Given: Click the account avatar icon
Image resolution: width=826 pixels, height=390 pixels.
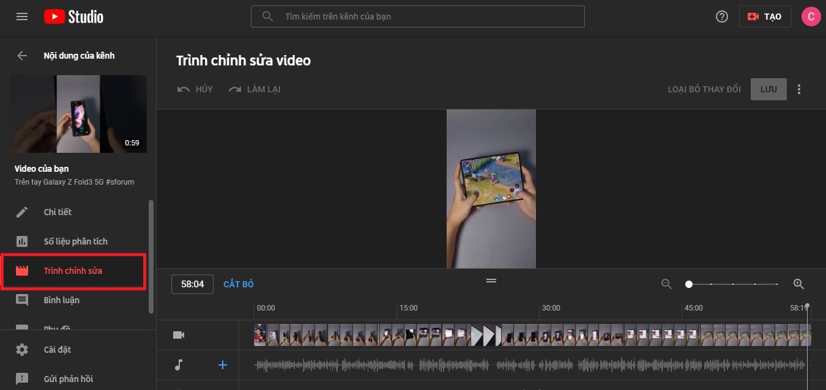Looking at the screenshot, I should pos(811,17).
